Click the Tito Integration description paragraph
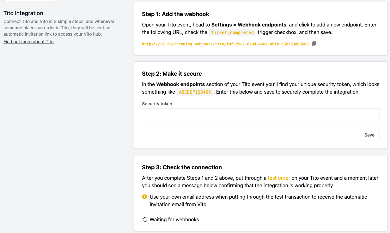Screen dimensions: 390x233 tap(59, 28)
